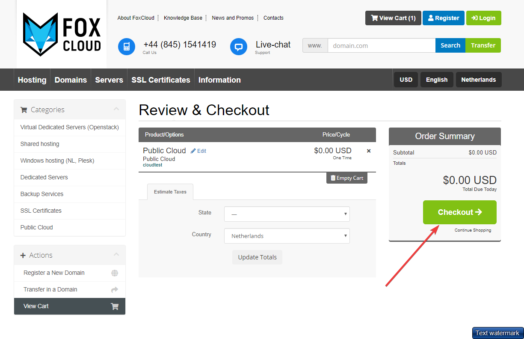
Task: Remove Public Cloud item with the X icon
Action: coord(369,151)
